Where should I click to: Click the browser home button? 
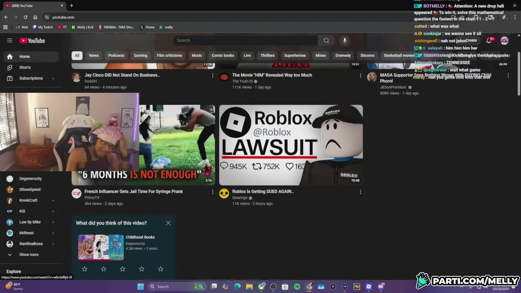tap(35, 17)
